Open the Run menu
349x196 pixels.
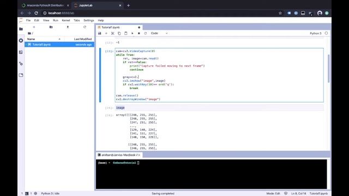(56, 20)
